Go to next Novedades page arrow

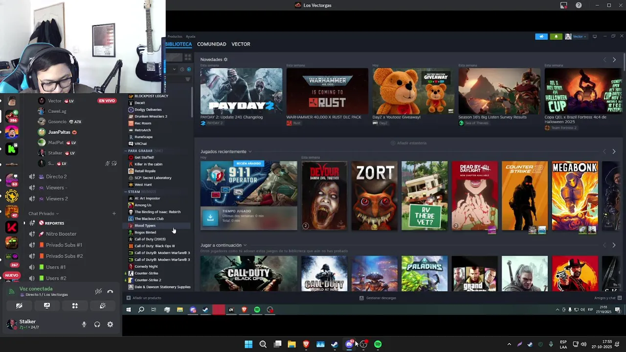(614, 60)
